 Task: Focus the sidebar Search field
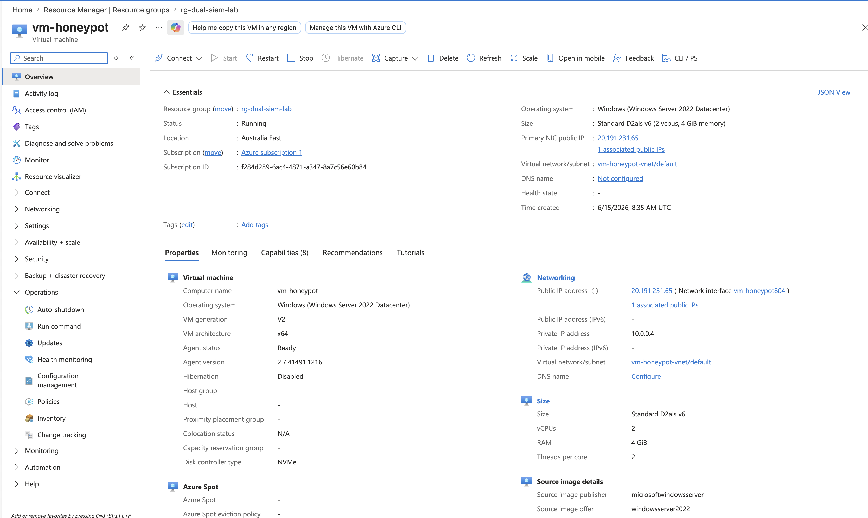click(x=59, y=58)
